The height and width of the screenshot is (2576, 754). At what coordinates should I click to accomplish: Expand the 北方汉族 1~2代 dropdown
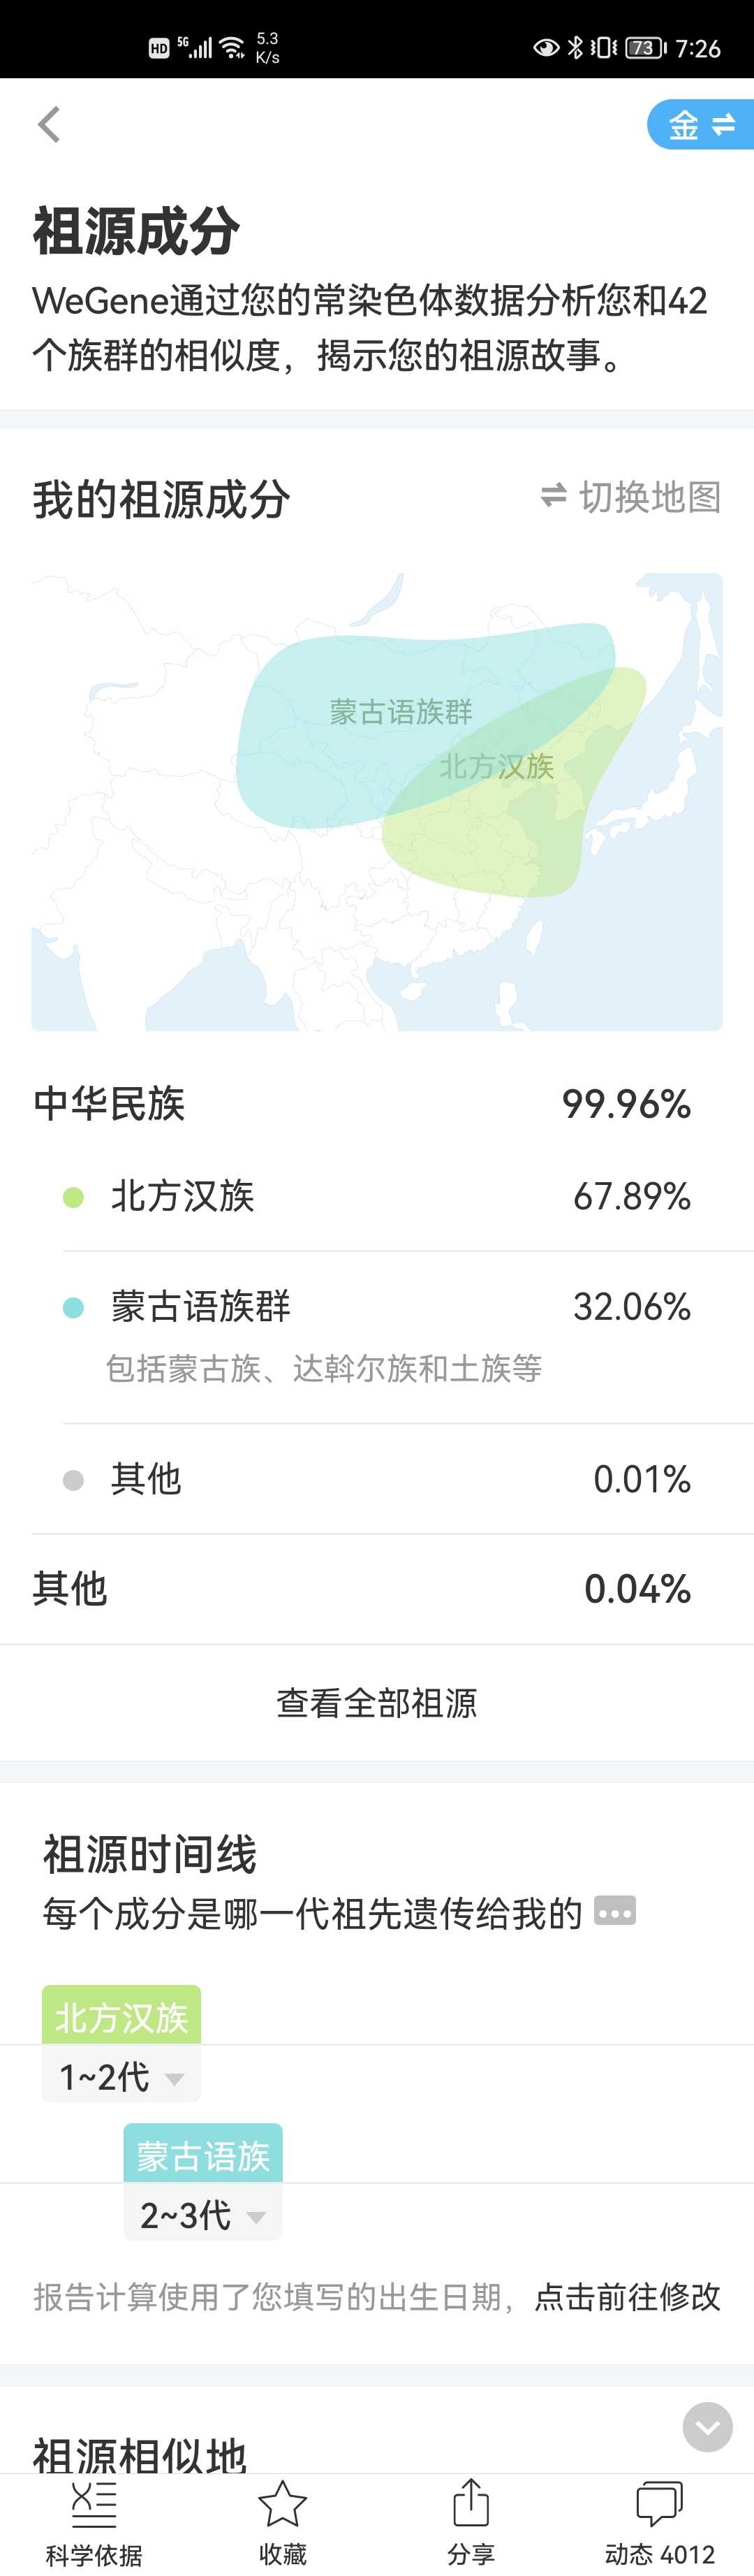click(121, 2077)
